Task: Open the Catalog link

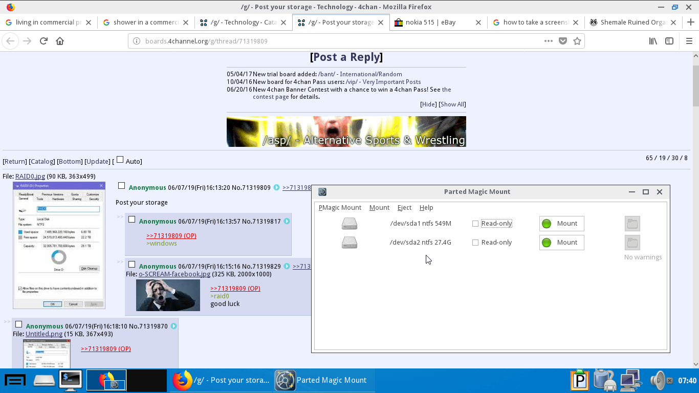Action: [x=41, y=161]
